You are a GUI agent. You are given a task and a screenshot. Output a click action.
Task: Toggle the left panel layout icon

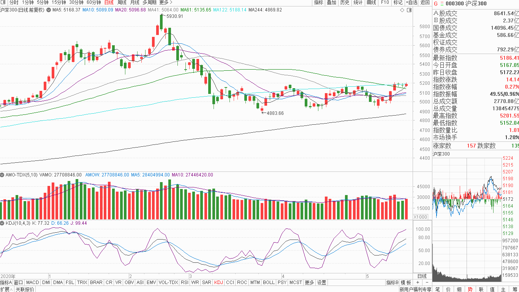click(x=3, y=2)
